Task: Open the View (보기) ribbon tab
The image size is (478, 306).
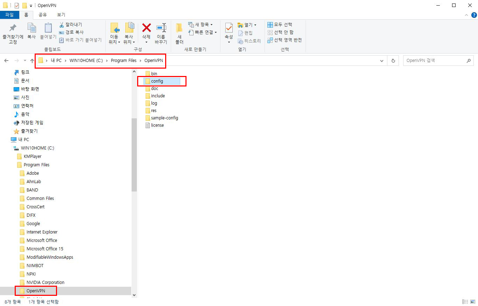Action: point(61,15)
